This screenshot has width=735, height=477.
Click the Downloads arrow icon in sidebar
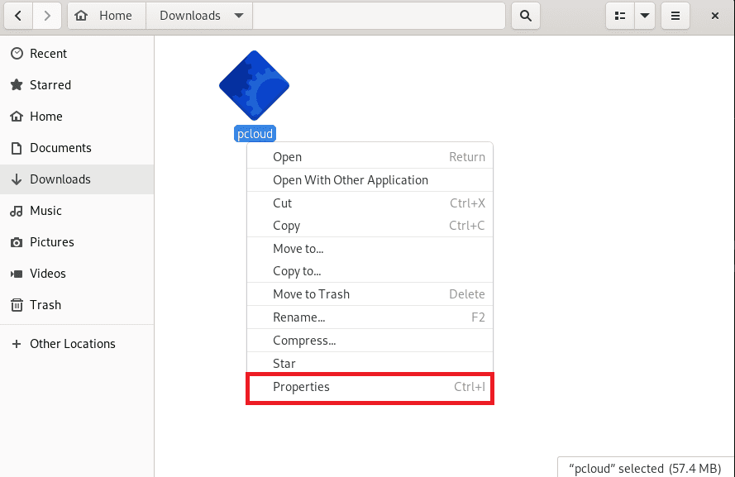coord(17,179)
